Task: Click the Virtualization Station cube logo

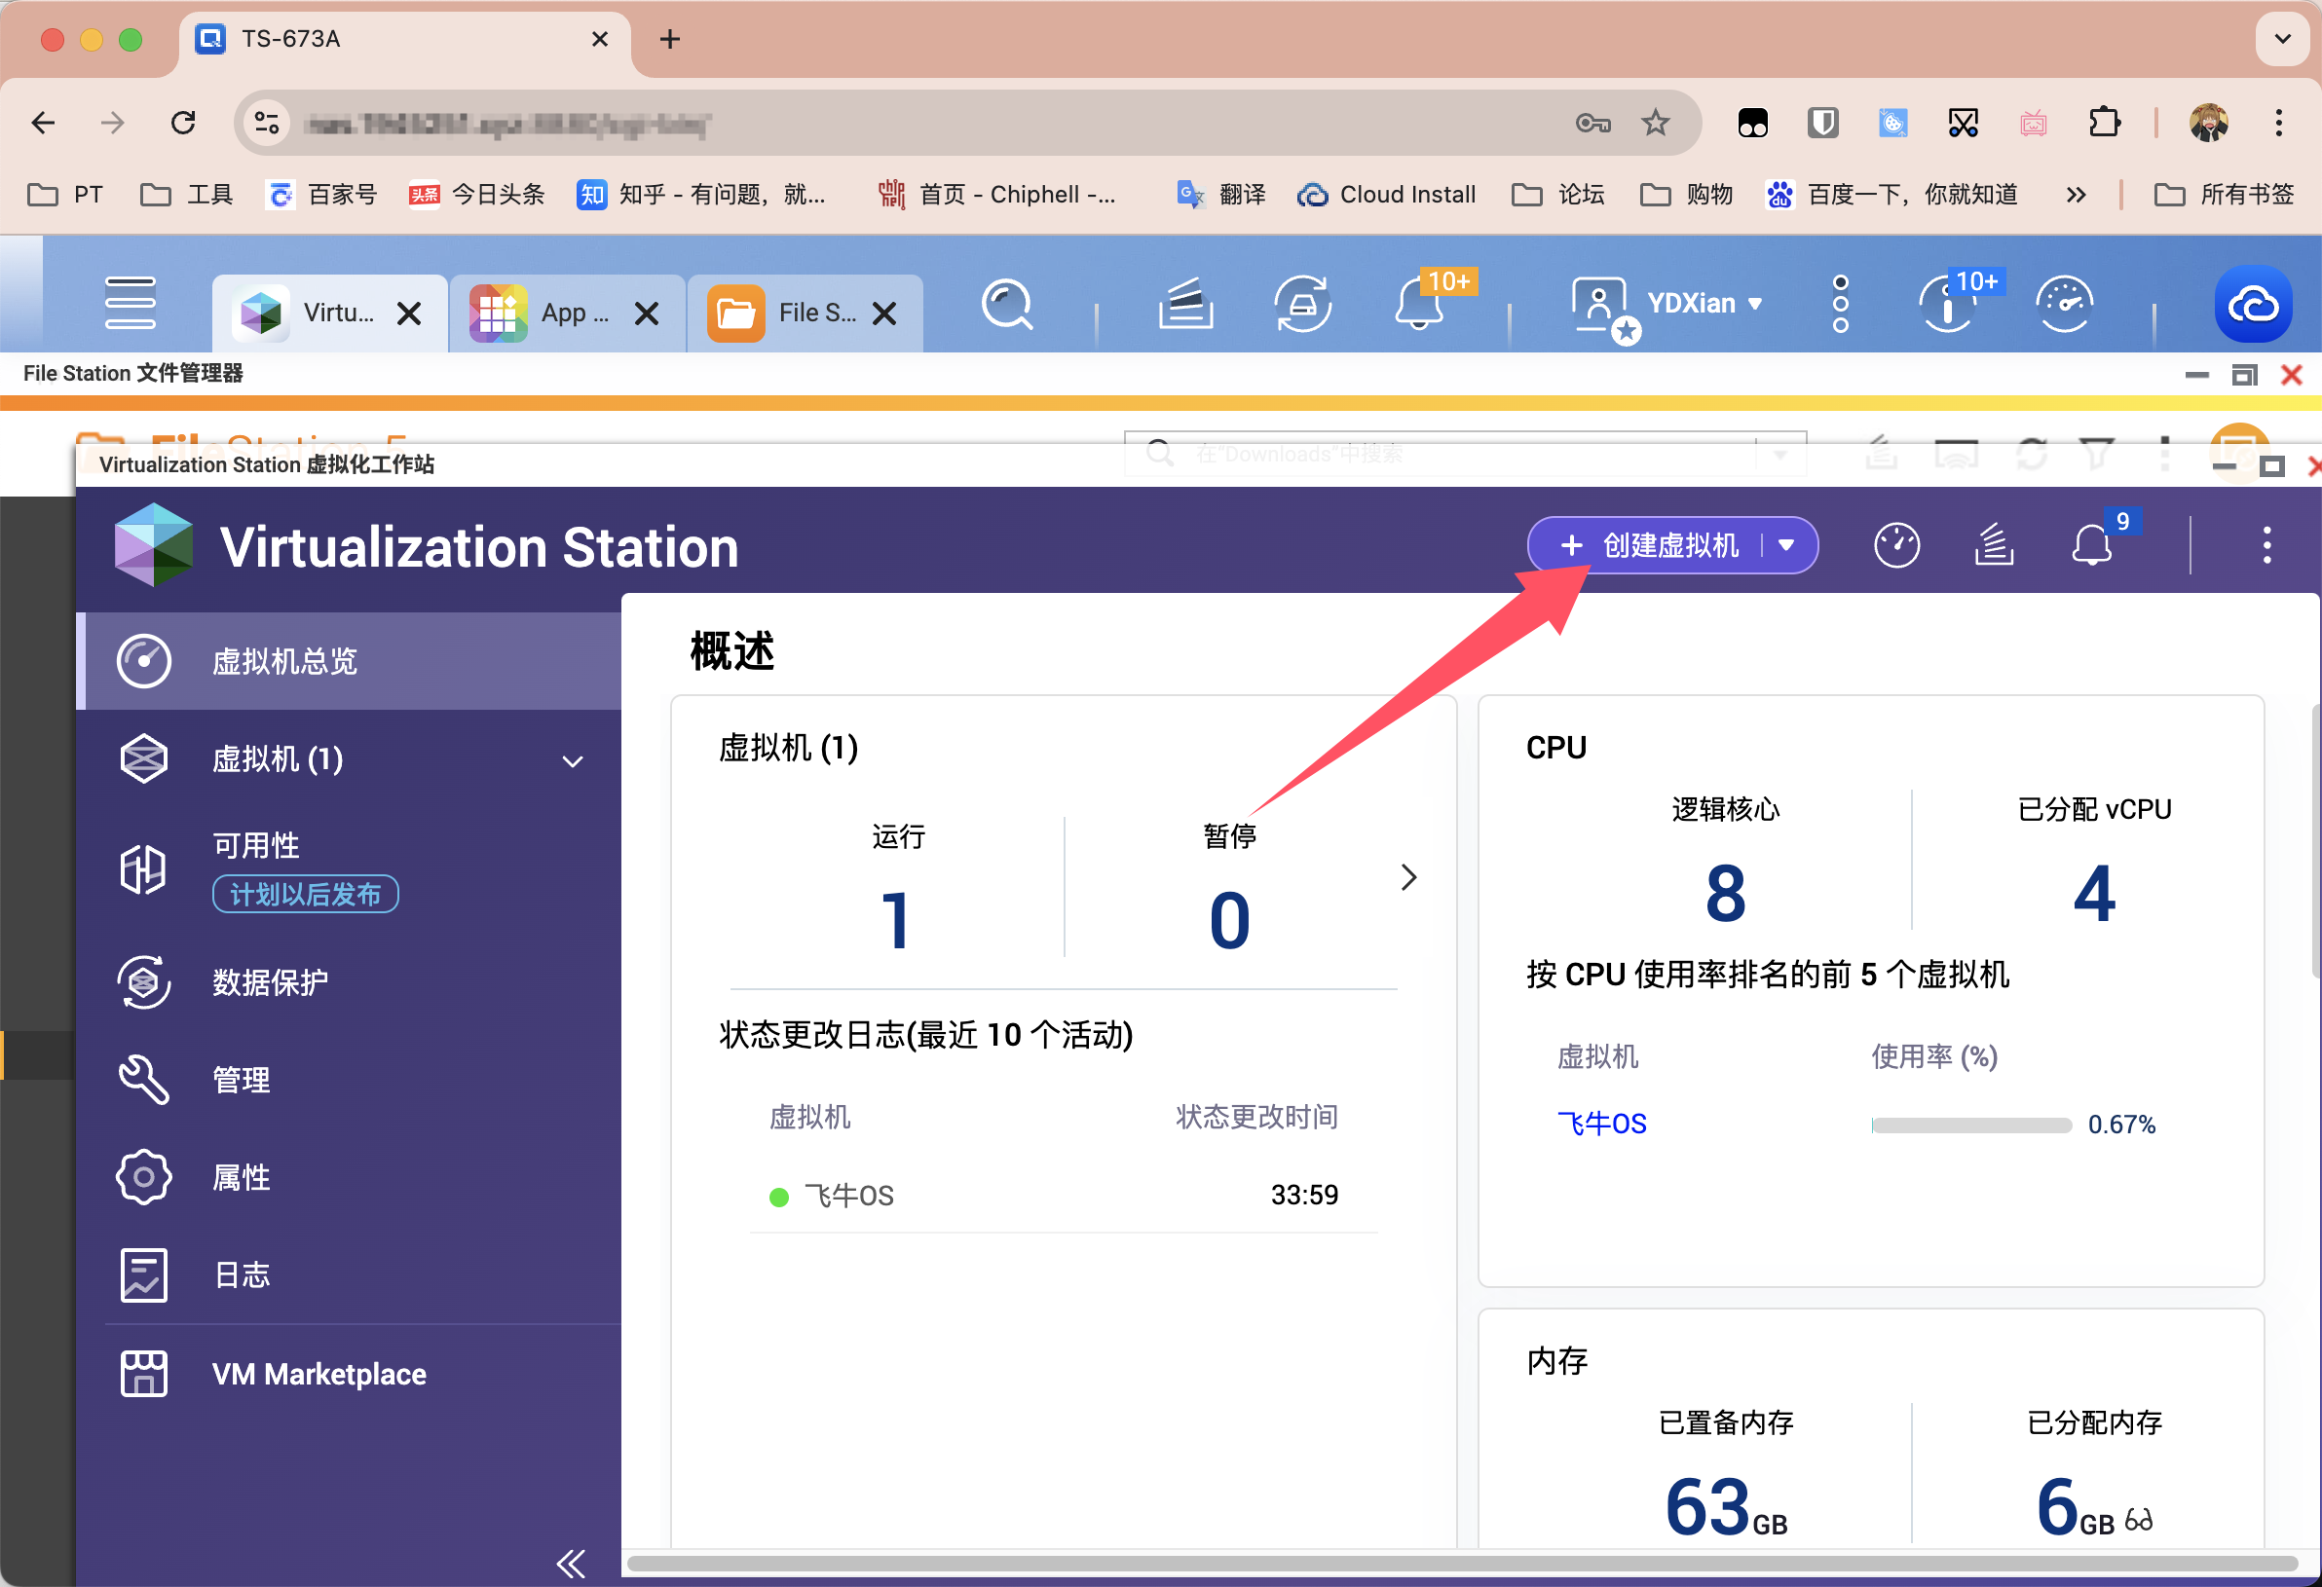Action: (x=153, y=545)
